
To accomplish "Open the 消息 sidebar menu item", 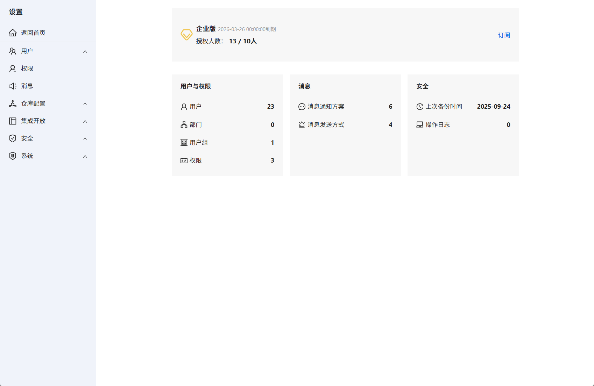I will pos(27,86).
